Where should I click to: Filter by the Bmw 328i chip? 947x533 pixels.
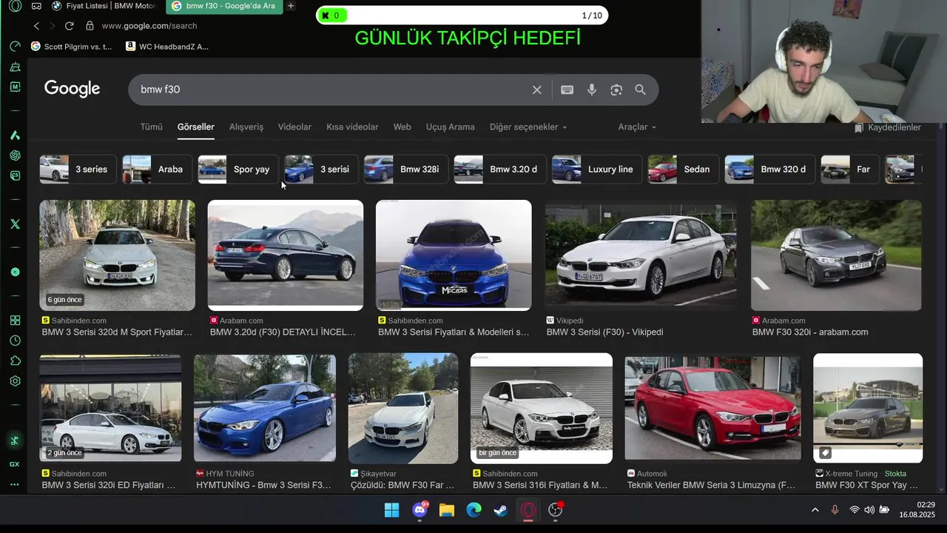tap(406, 170)
